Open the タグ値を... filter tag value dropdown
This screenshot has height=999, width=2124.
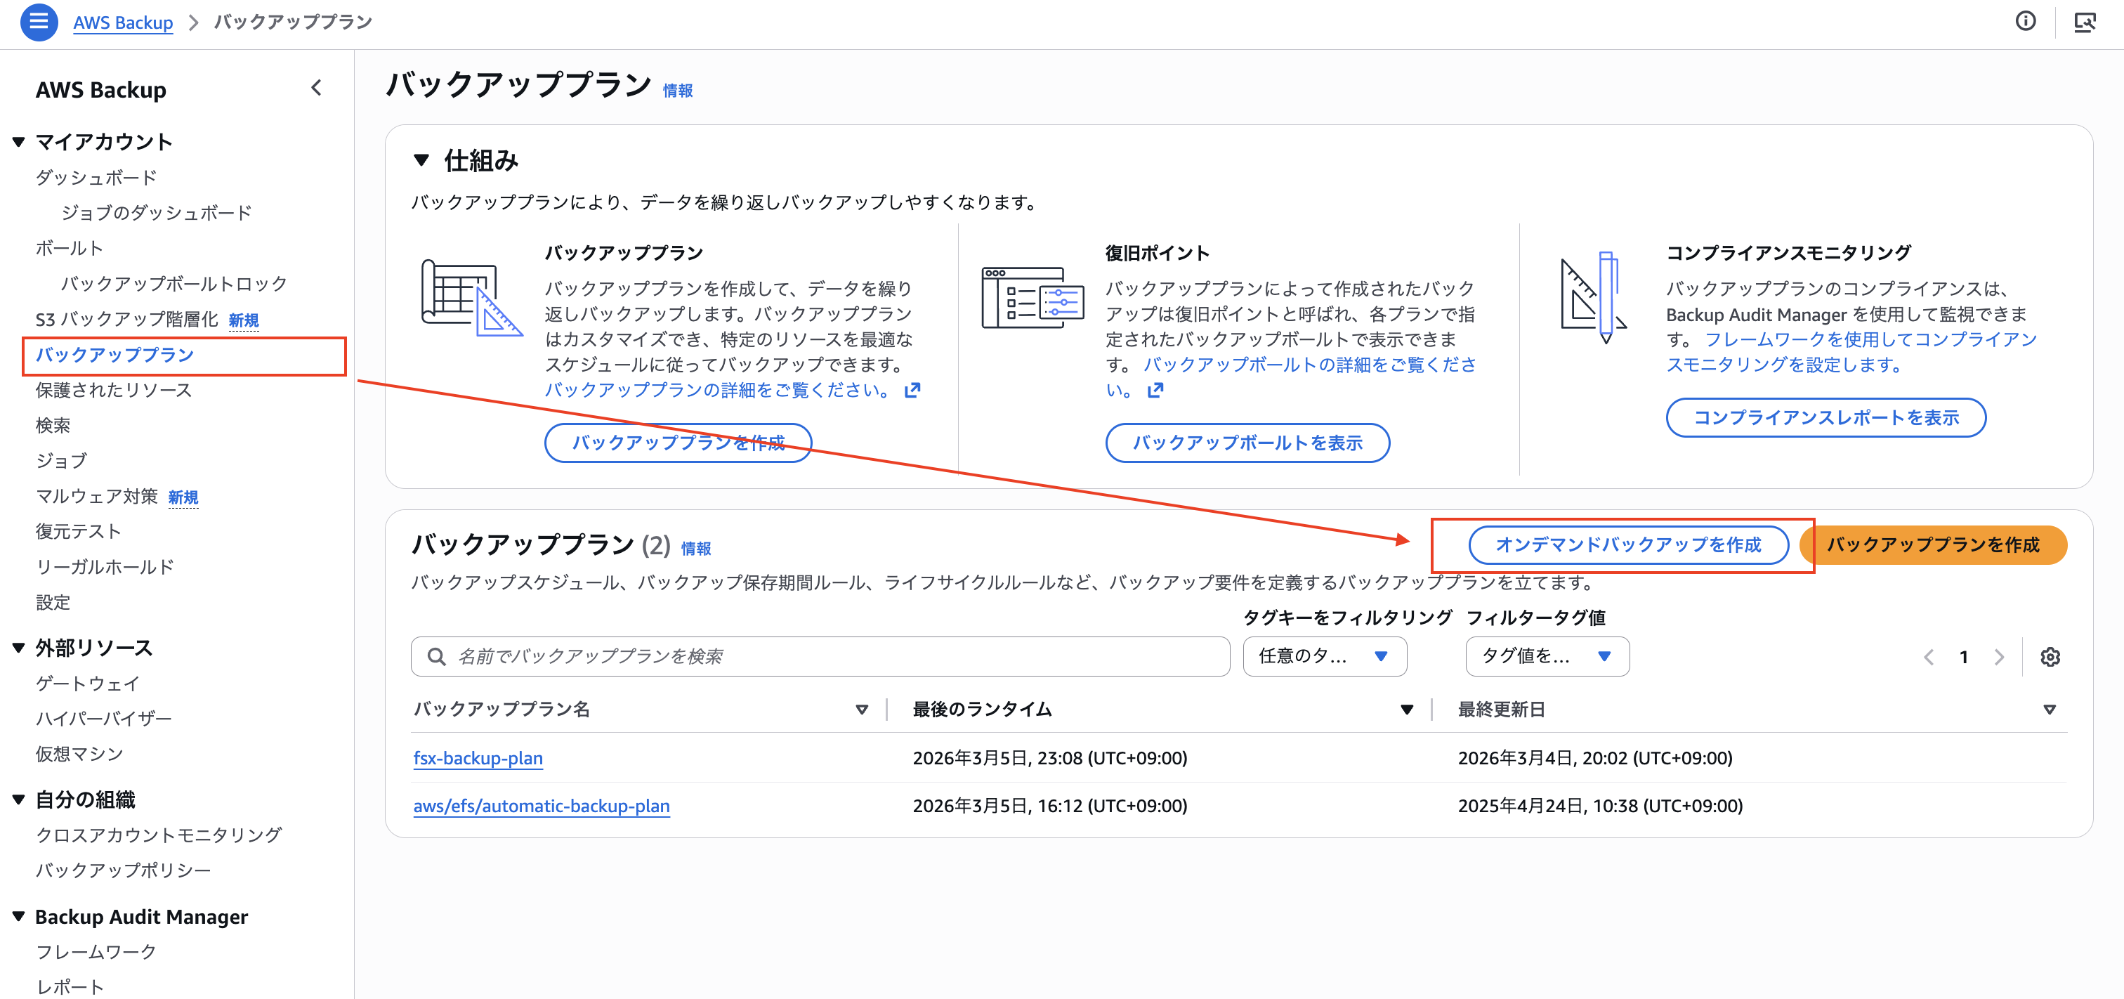(1547, 657)
